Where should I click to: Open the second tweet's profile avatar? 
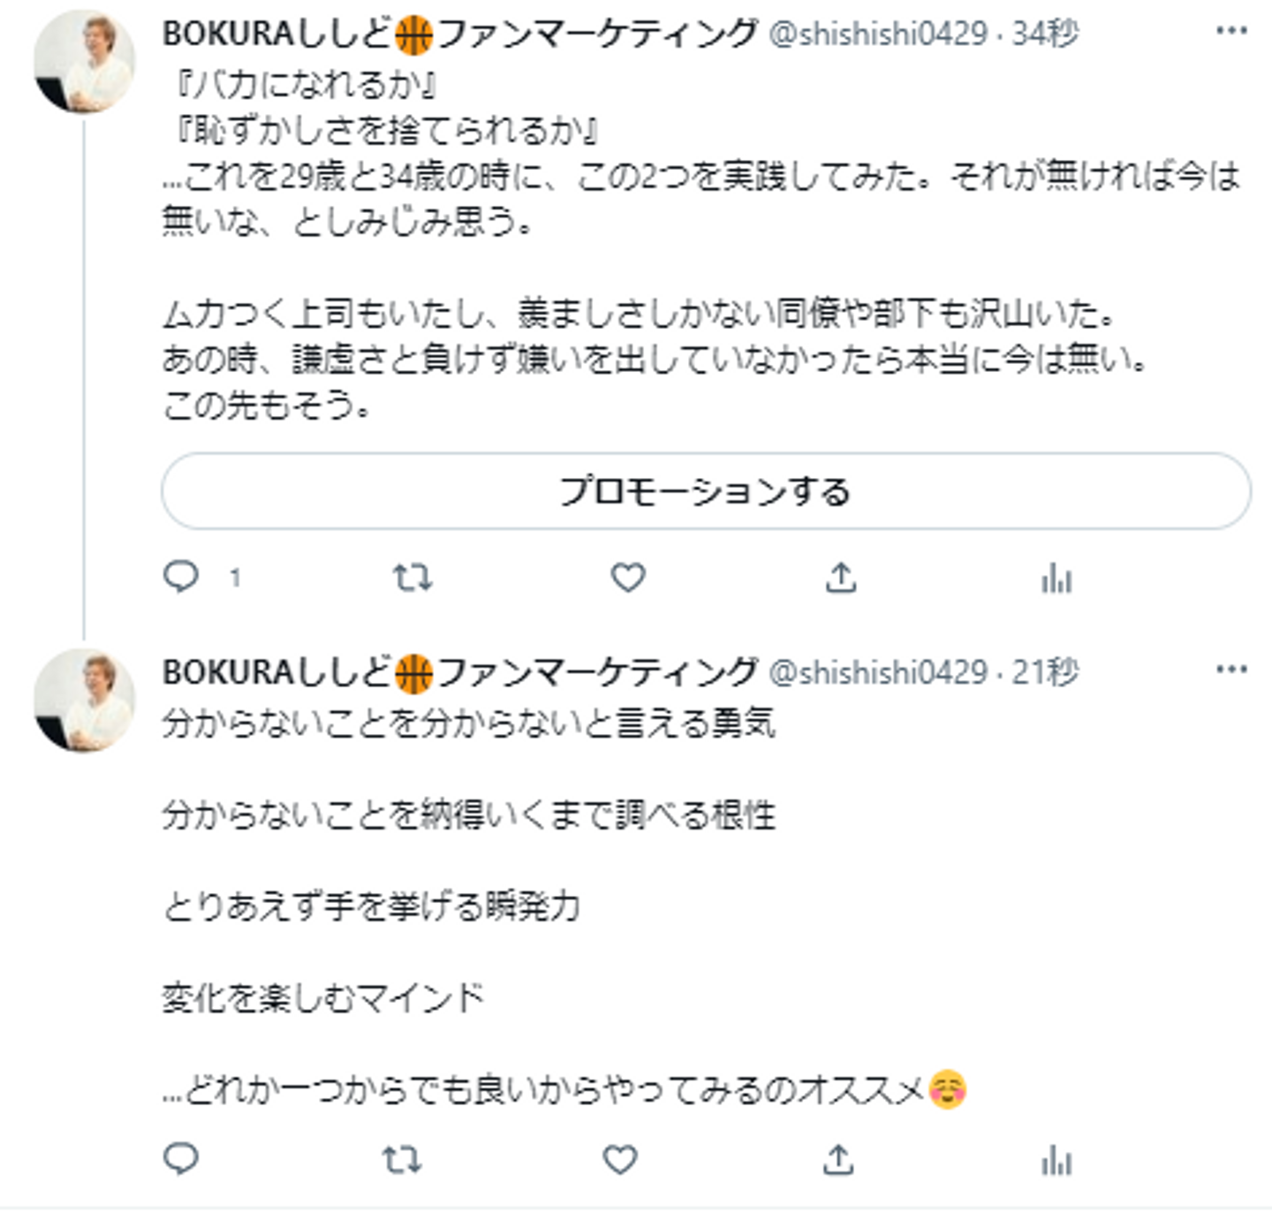pyautogui.click(x=85, y=700)
